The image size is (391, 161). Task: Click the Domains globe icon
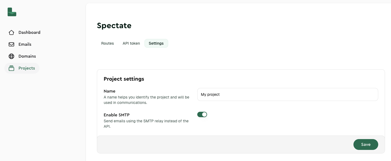(x=11, y=56)
